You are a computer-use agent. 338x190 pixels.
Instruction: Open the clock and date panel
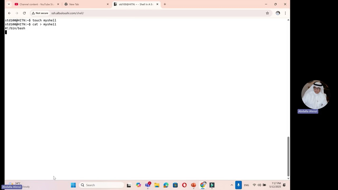pos(275,185)
